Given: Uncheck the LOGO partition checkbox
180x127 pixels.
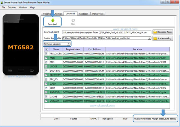Looking at the screenshot, I should (x=46, y=84).
